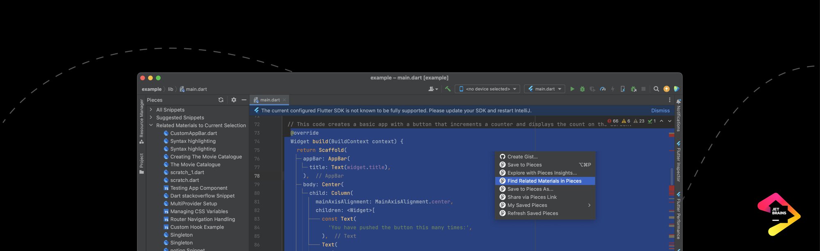Open Flutter Inspector side tool window
The height and width of the screenshot is (251, 820).
(679, 162)
